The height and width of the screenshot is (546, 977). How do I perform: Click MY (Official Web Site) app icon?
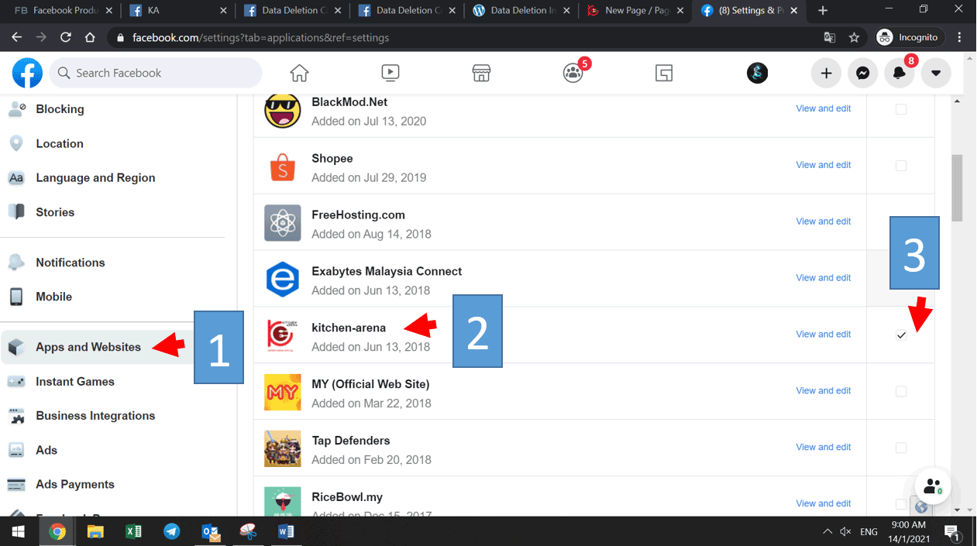[282, 393]
